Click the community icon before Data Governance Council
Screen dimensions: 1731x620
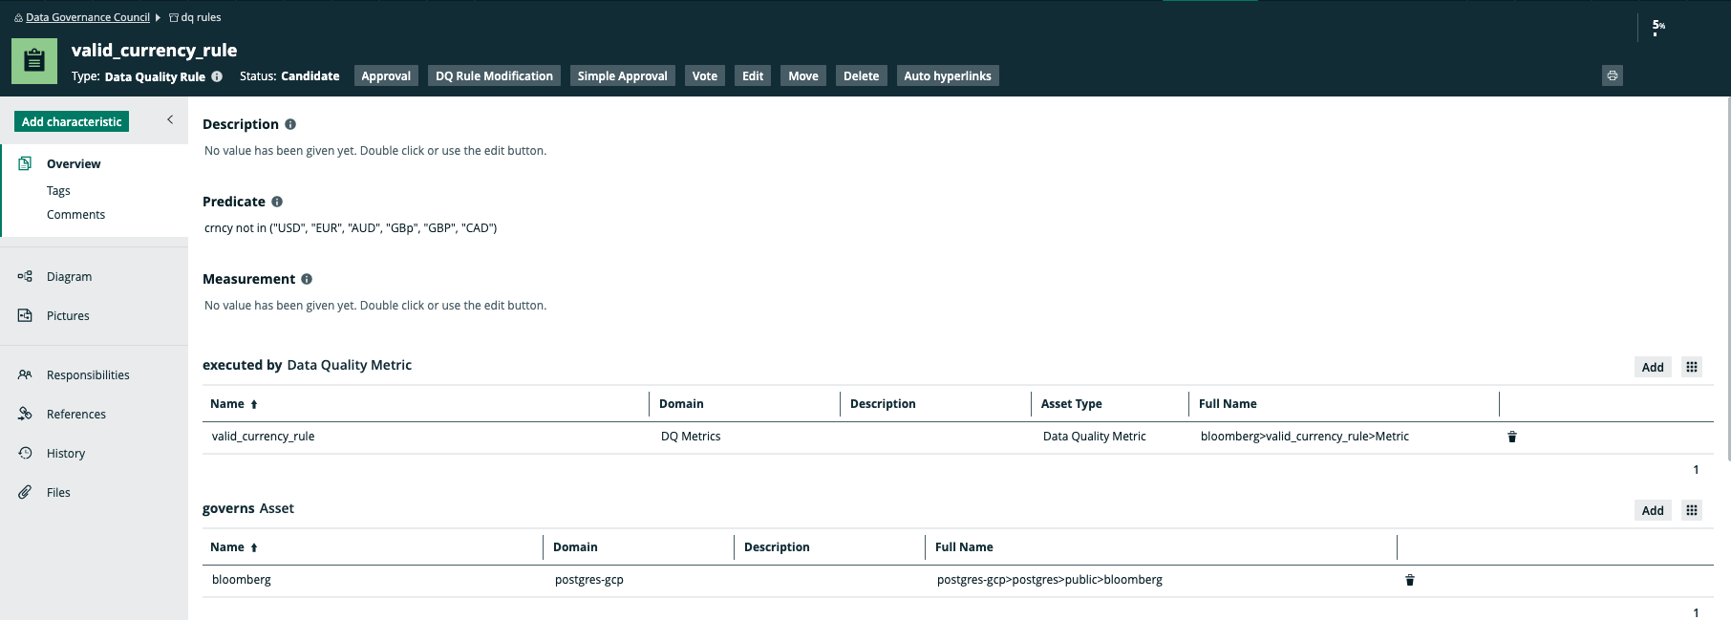pyautogui.click(x=18, y=17)
